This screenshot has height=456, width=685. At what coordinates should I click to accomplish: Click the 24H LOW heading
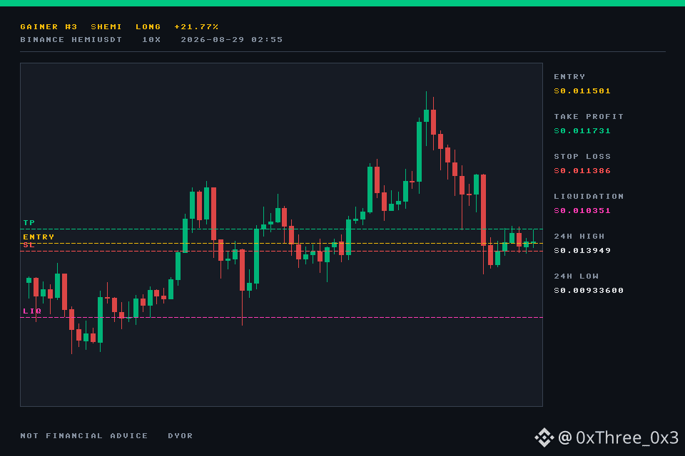(576, 276)
